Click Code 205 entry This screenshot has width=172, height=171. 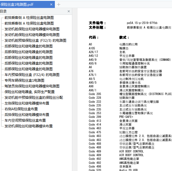point(95,94)
